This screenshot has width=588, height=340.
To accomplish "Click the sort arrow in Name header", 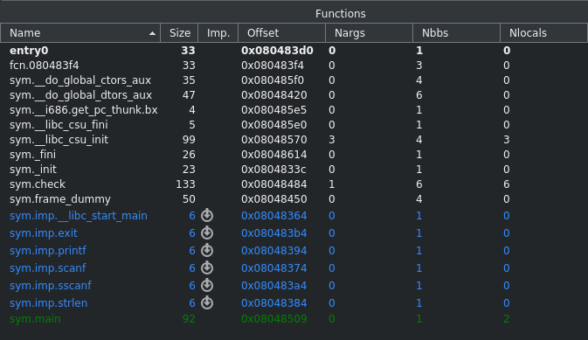I will pyautogui.click(x=152, y=33).
